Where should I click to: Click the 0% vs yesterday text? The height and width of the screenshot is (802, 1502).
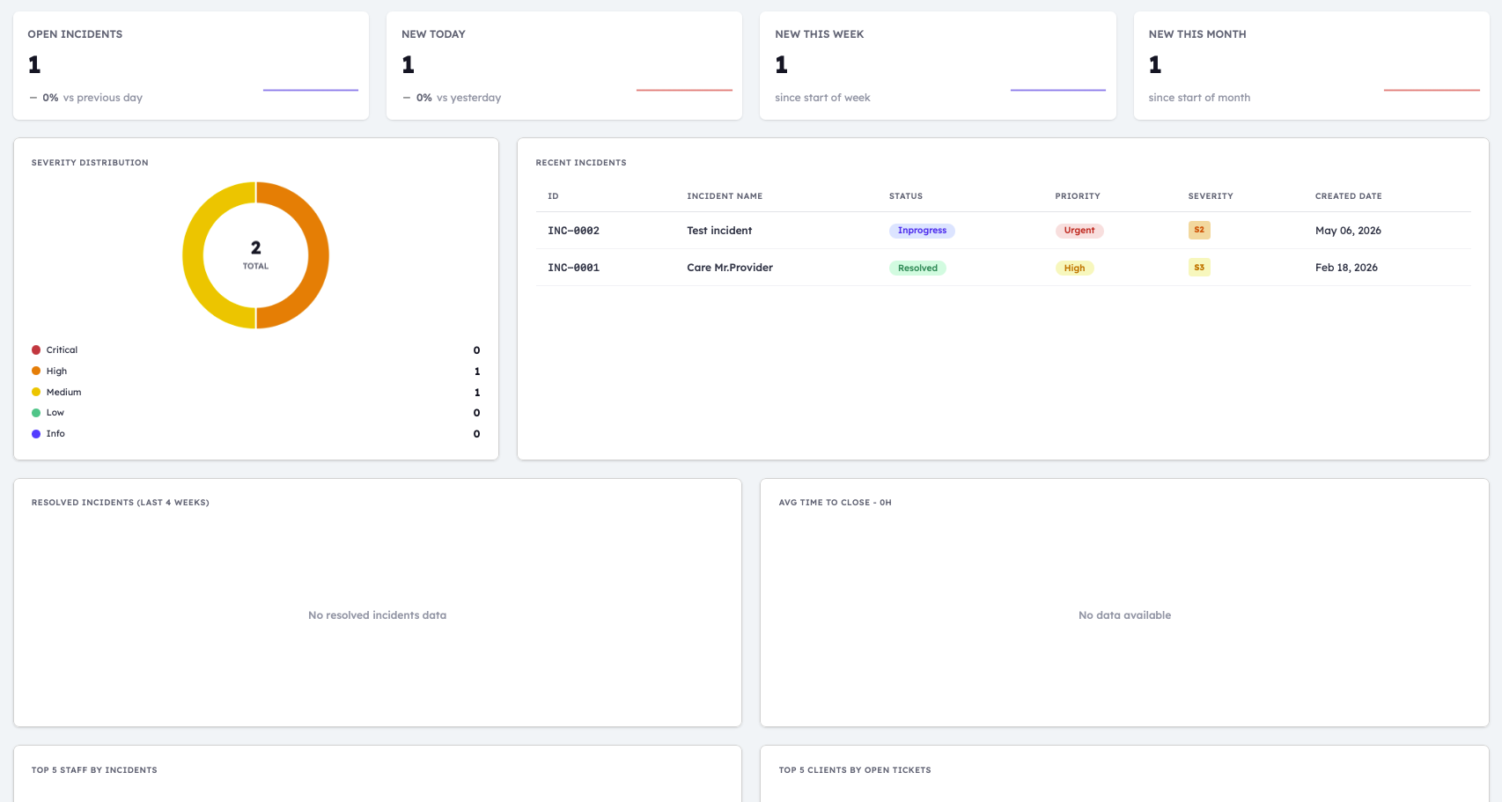coord(452,98)
